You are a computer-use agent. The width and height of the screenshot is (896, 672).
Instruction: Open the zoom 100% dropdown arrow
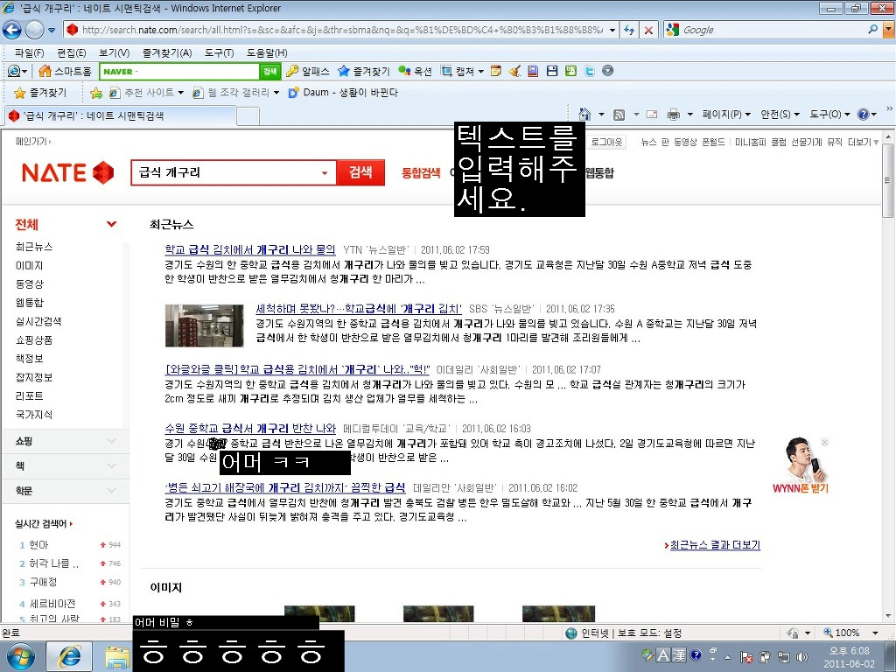click(x=874, y=633)
